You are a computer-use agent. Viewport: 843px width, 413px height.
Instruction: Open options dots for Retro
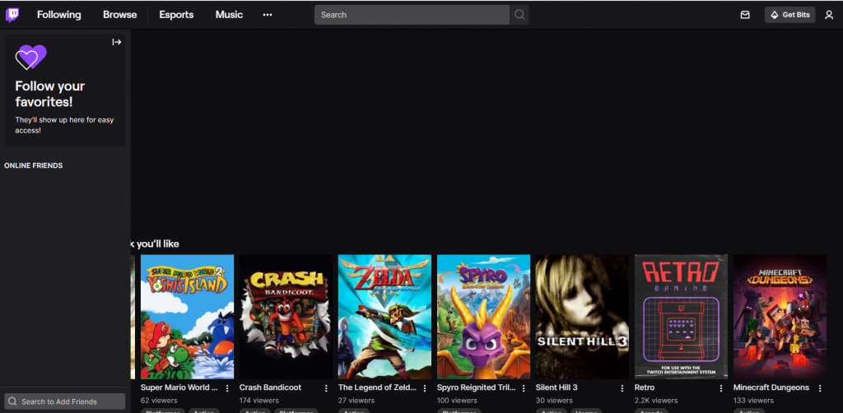click(721, 388)
